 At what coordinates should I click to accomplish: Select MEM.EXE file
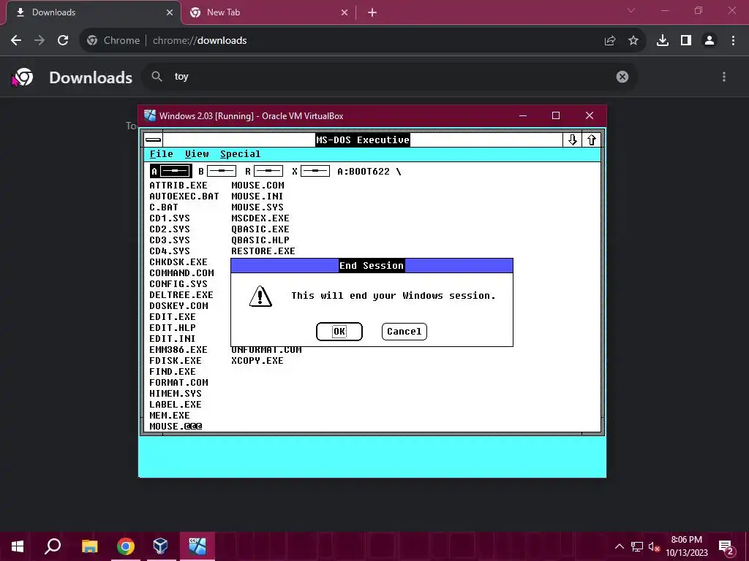pyautogui.click(x=170, y=416)
